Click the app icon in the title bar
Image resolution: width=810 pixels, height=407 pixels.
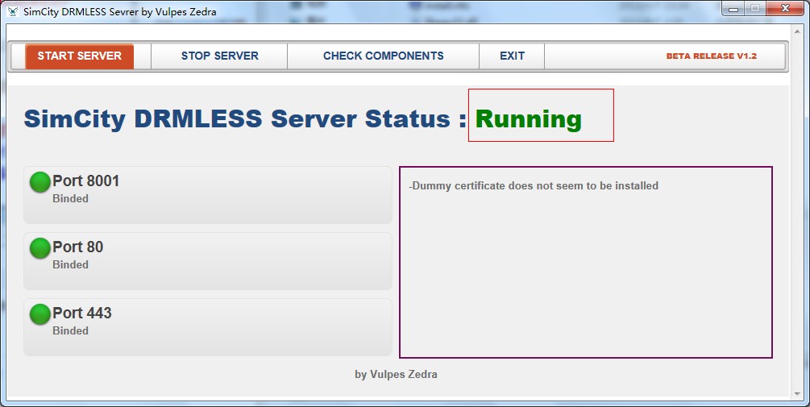(13, 11)
